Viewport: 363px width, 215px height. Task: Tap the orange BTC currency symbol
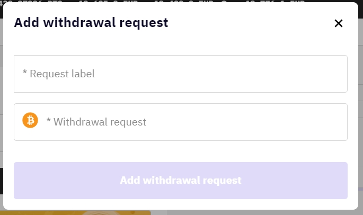point(30,121)
